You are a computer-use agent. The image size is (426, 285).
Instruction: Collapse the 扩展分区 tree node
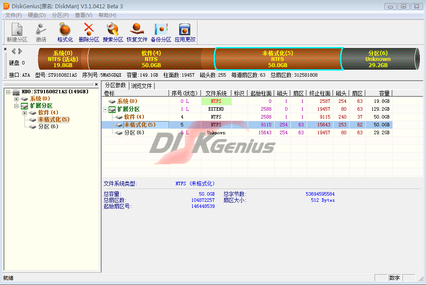coord(16,106)
